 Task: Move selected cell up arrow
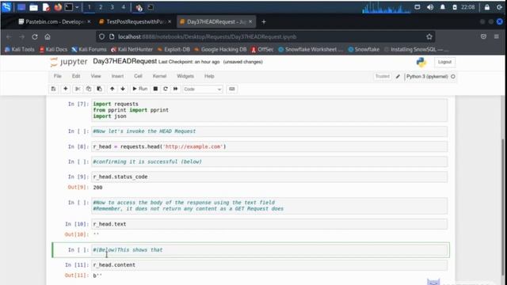pos(112,89)
